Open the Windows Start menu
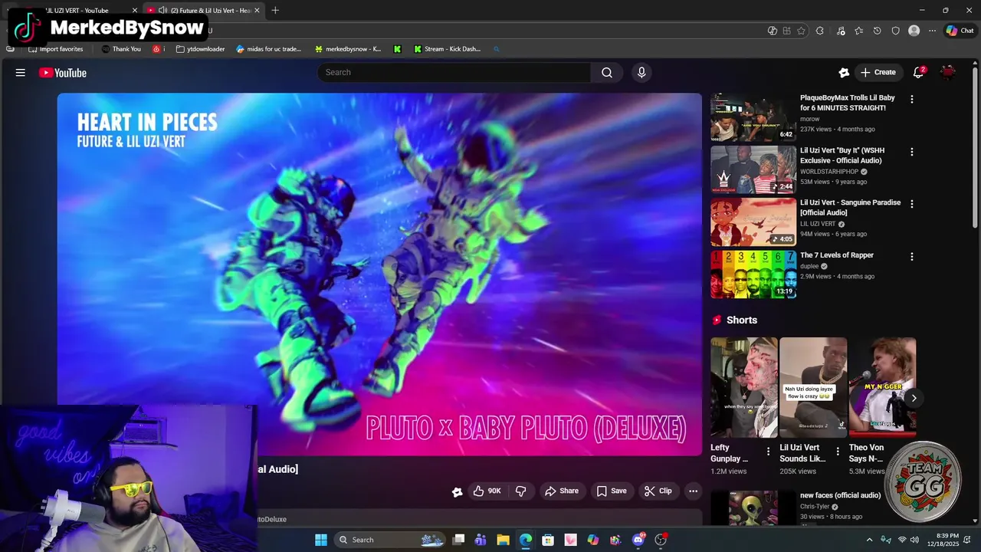This screenshot has width=981, height=552. tap(320, 540)
